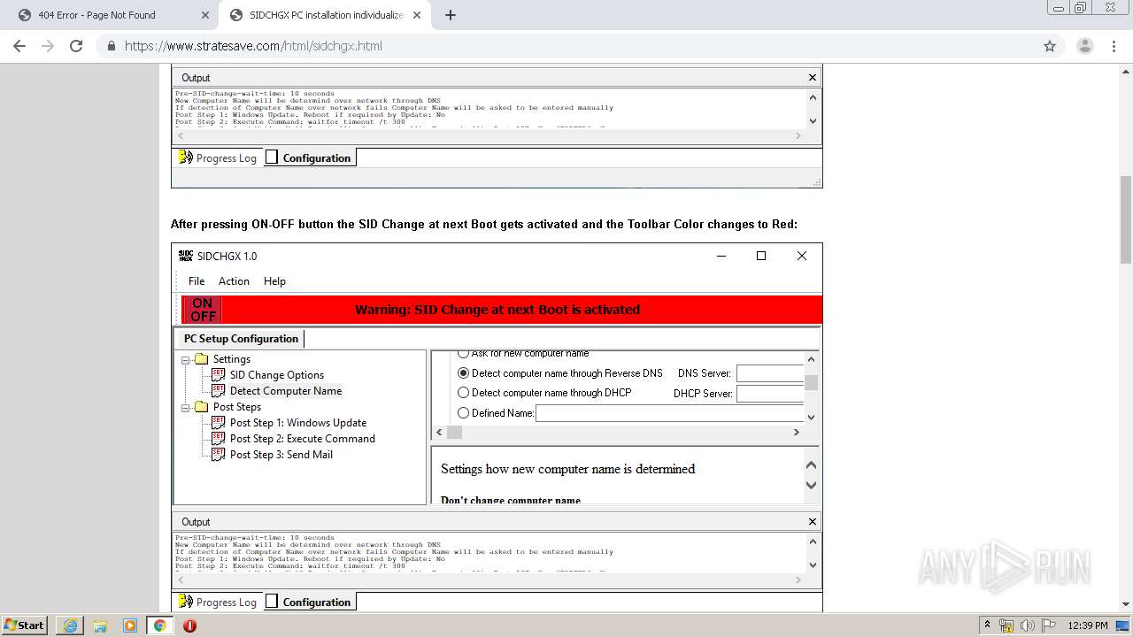Click the Chrome taskbar icon
The width and height of the screenshot is (1133, 637).
tap(159, 625)
